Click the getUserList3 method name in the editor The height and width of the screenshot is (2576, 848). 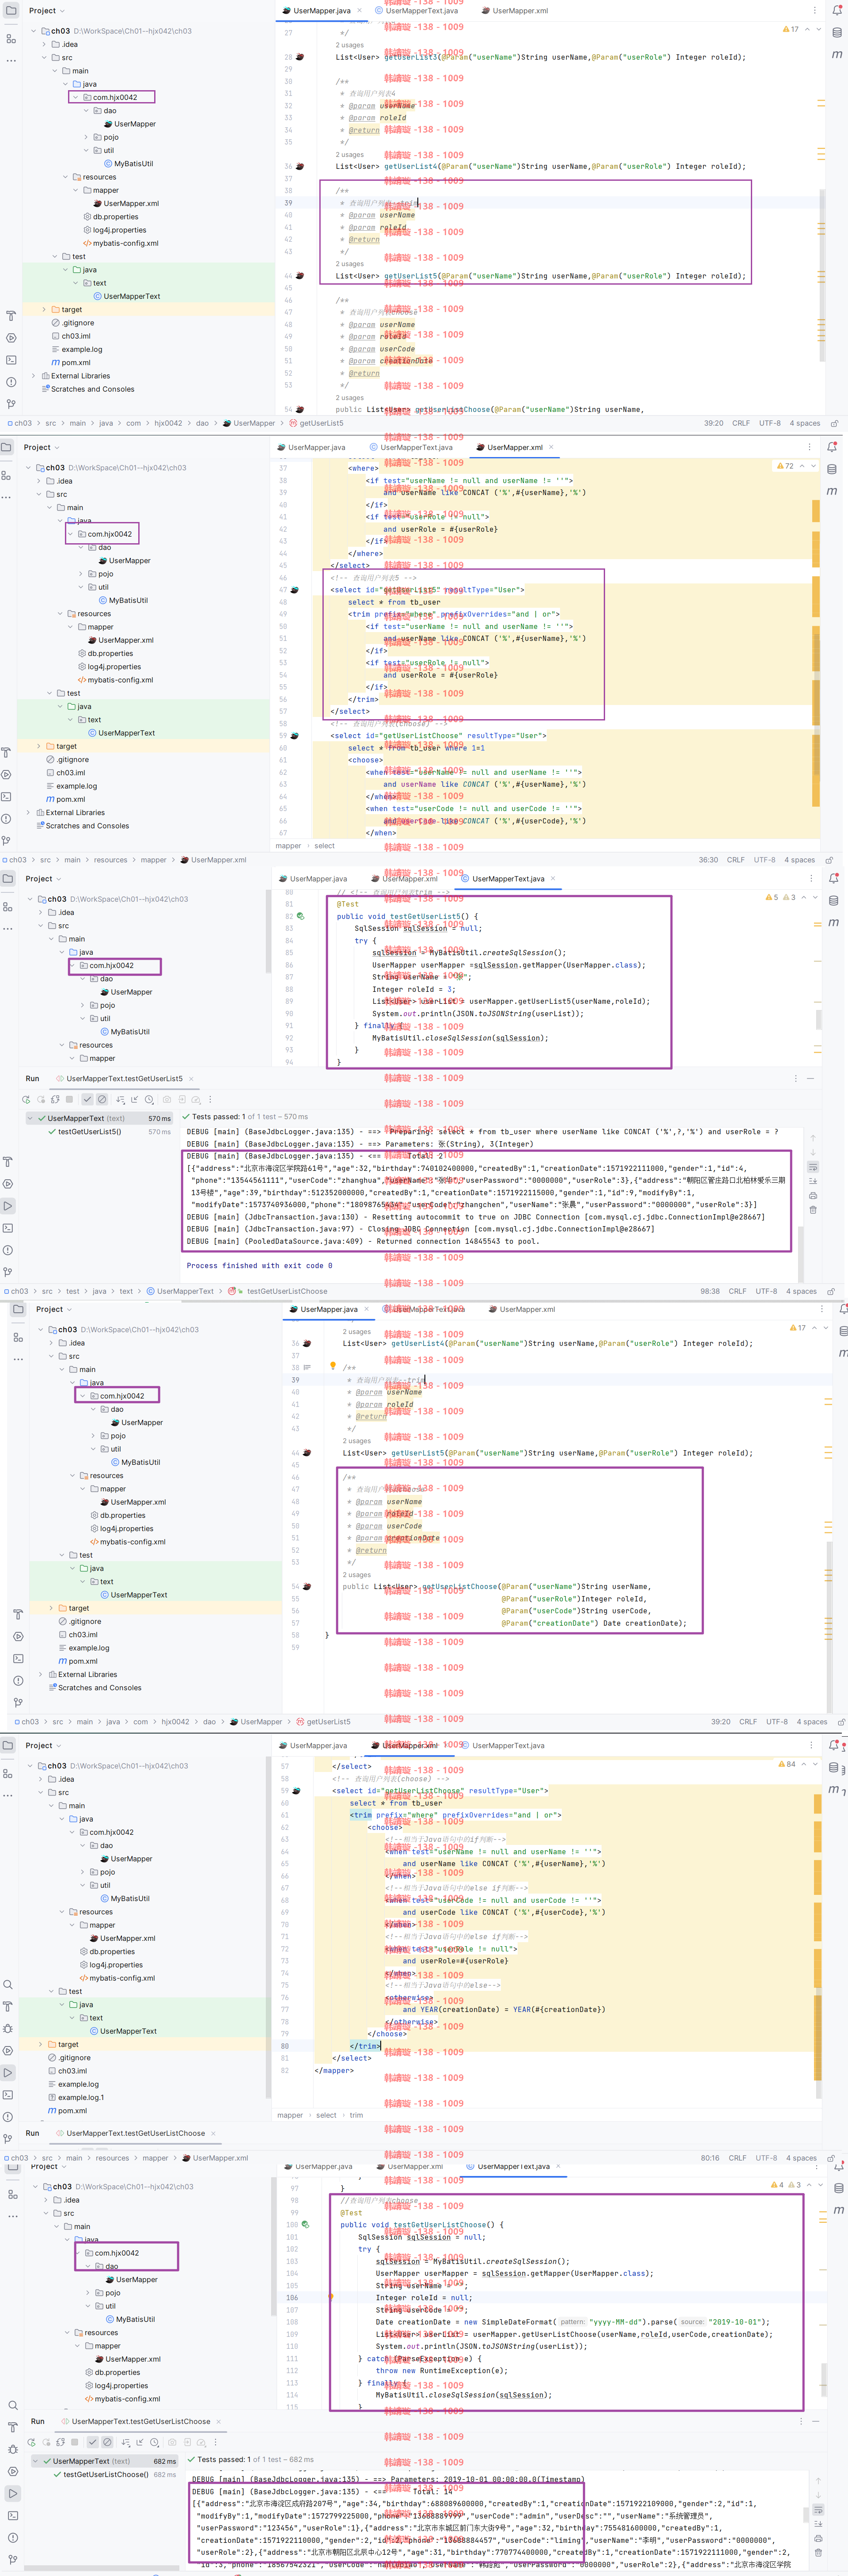point(410,57)
